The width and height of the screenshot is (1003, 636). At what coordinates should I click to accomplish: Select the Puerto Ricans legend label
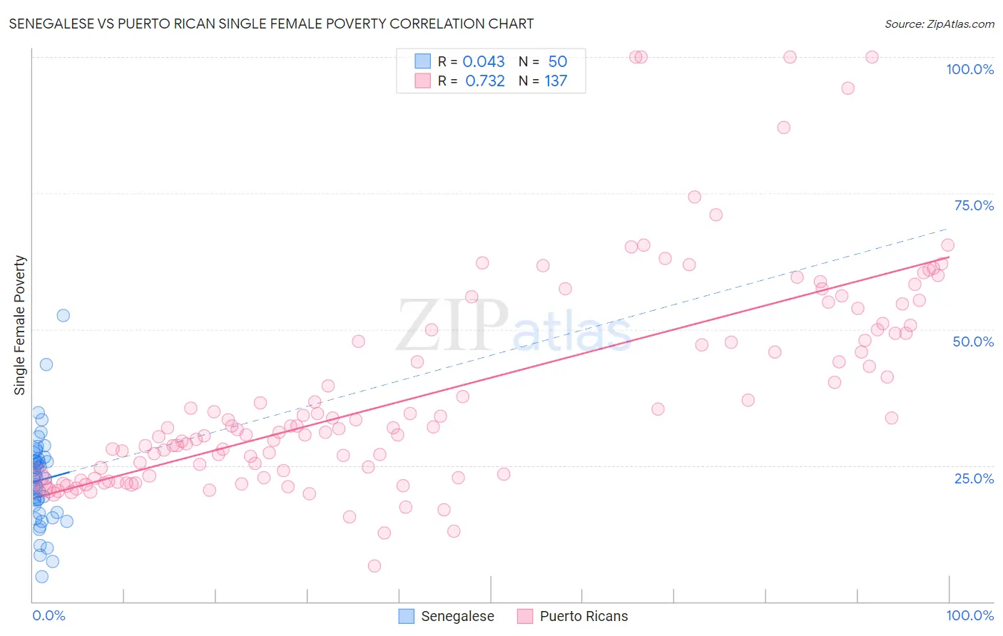[x=584, y=616]
